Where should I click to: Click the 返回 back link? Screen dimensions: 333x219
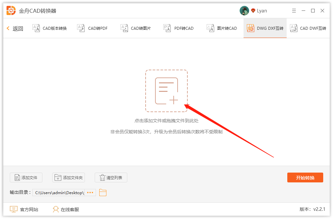(x=14, y=28)
